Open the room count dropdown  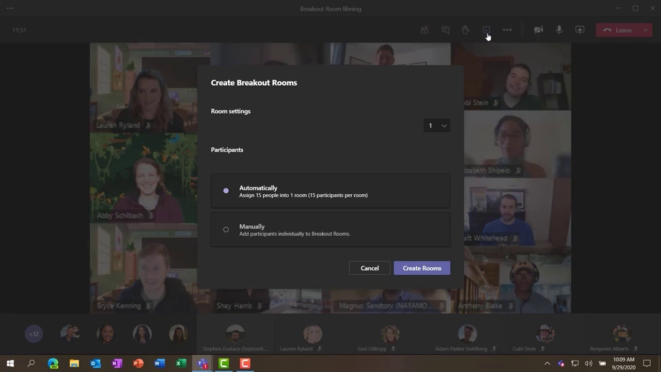[x=437, y=126]
